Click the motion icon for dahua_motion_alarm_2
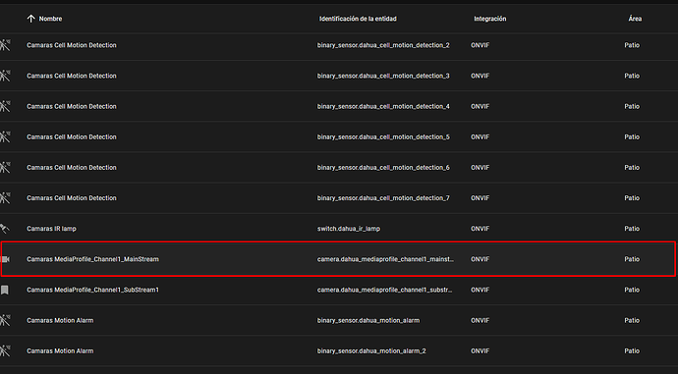Viewport: 678px width, 374px height. click(5, 351)
